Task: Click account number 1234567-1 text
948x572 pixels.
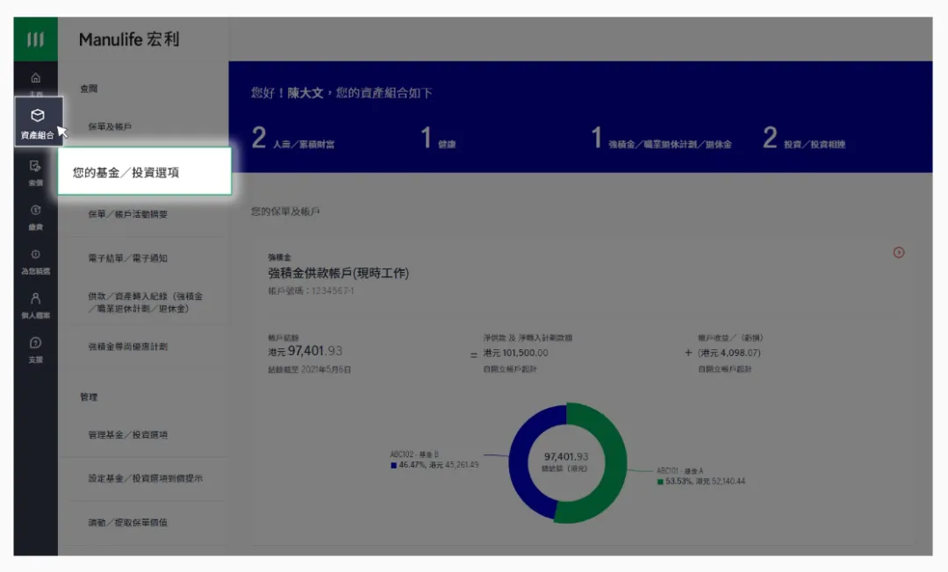Action: (x=333, y=291)
